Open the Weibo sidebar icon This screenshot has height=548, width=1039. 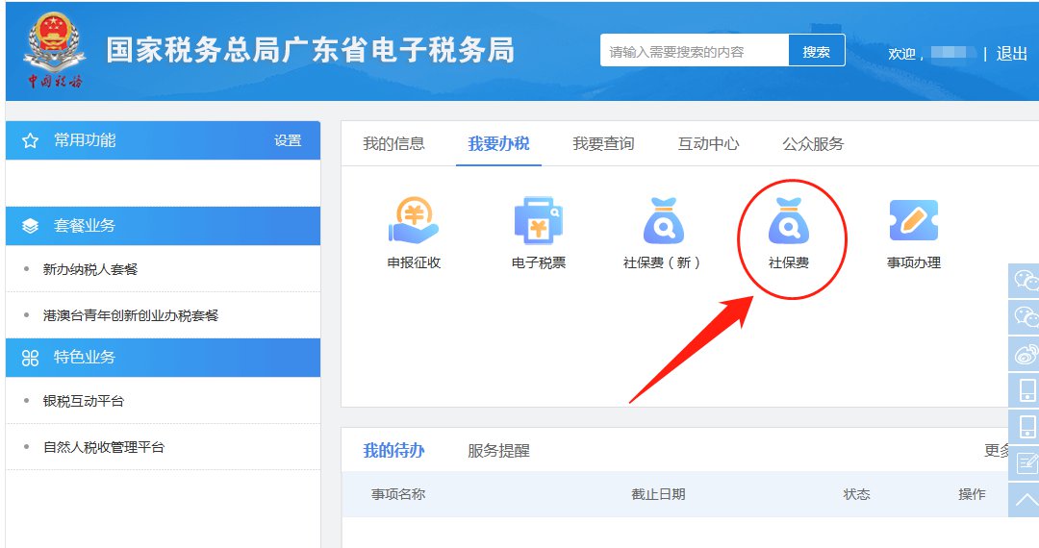[x=1025, y=354]
